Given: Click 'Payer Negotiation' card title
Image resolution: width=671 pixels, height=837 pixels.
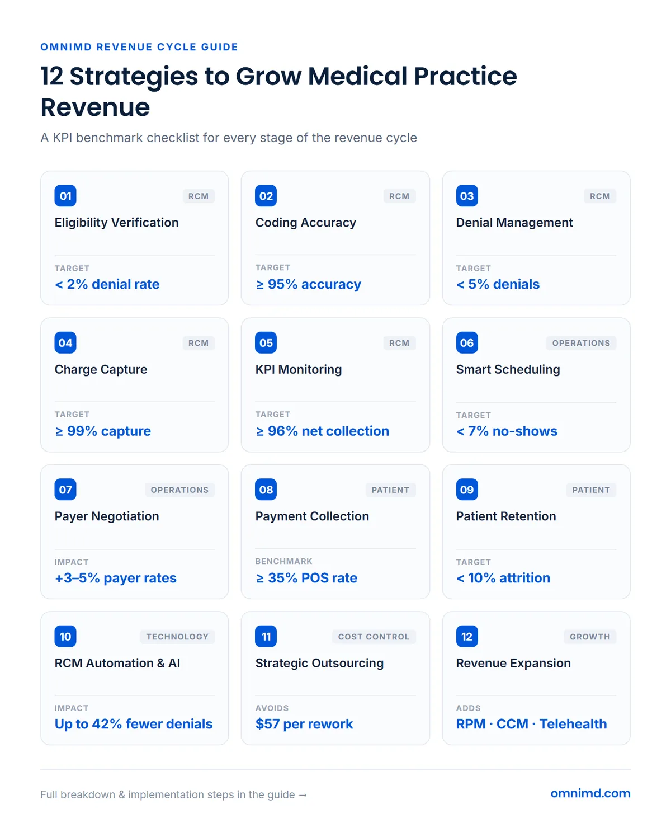Looking at the screenshot, I should coord(107,516).
